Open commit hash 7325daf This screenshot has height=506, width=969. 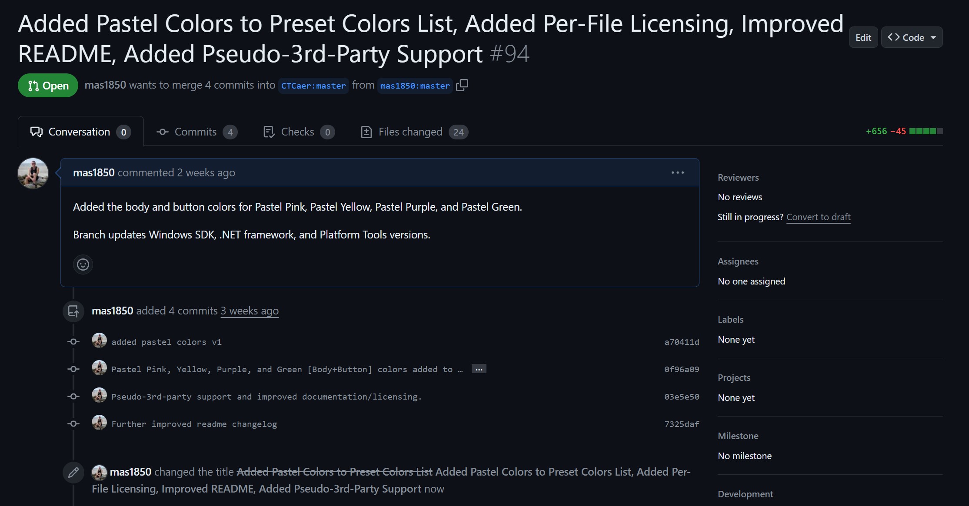pos(682,424)
